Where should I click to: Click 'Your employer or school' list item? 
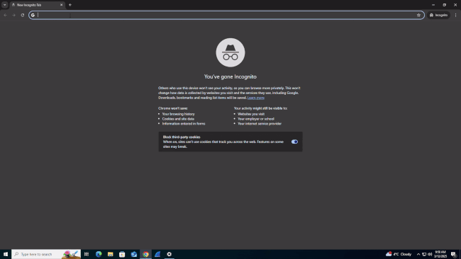tap(256, 119)
